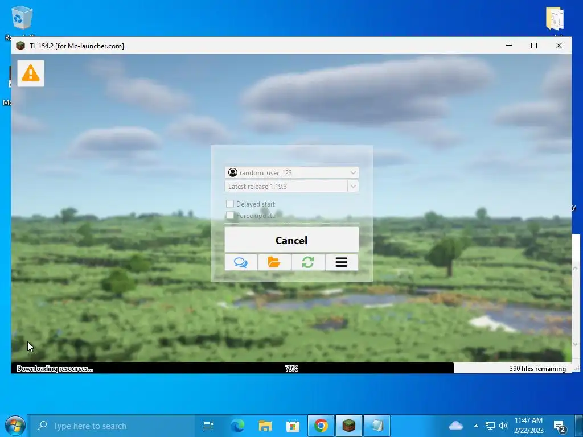This screenshot has width=583, height=437.
Task: Minimize the TL launcher window
Action: 509,46
